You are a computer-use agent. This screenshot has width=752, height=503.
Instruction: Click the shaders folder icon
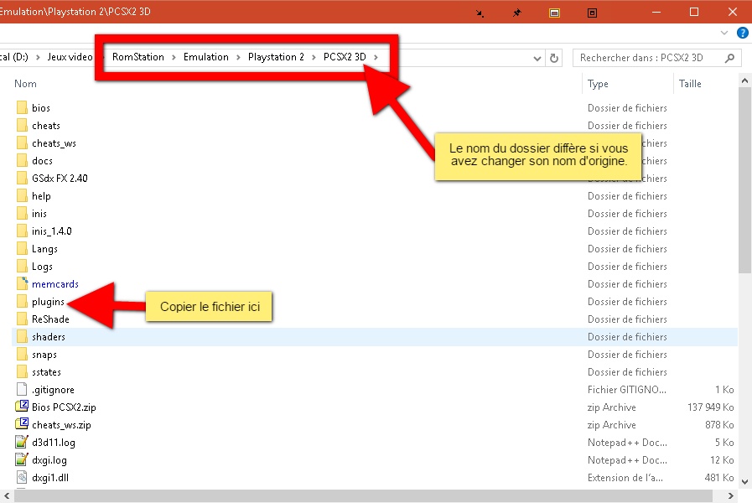[x=22, y=337]
